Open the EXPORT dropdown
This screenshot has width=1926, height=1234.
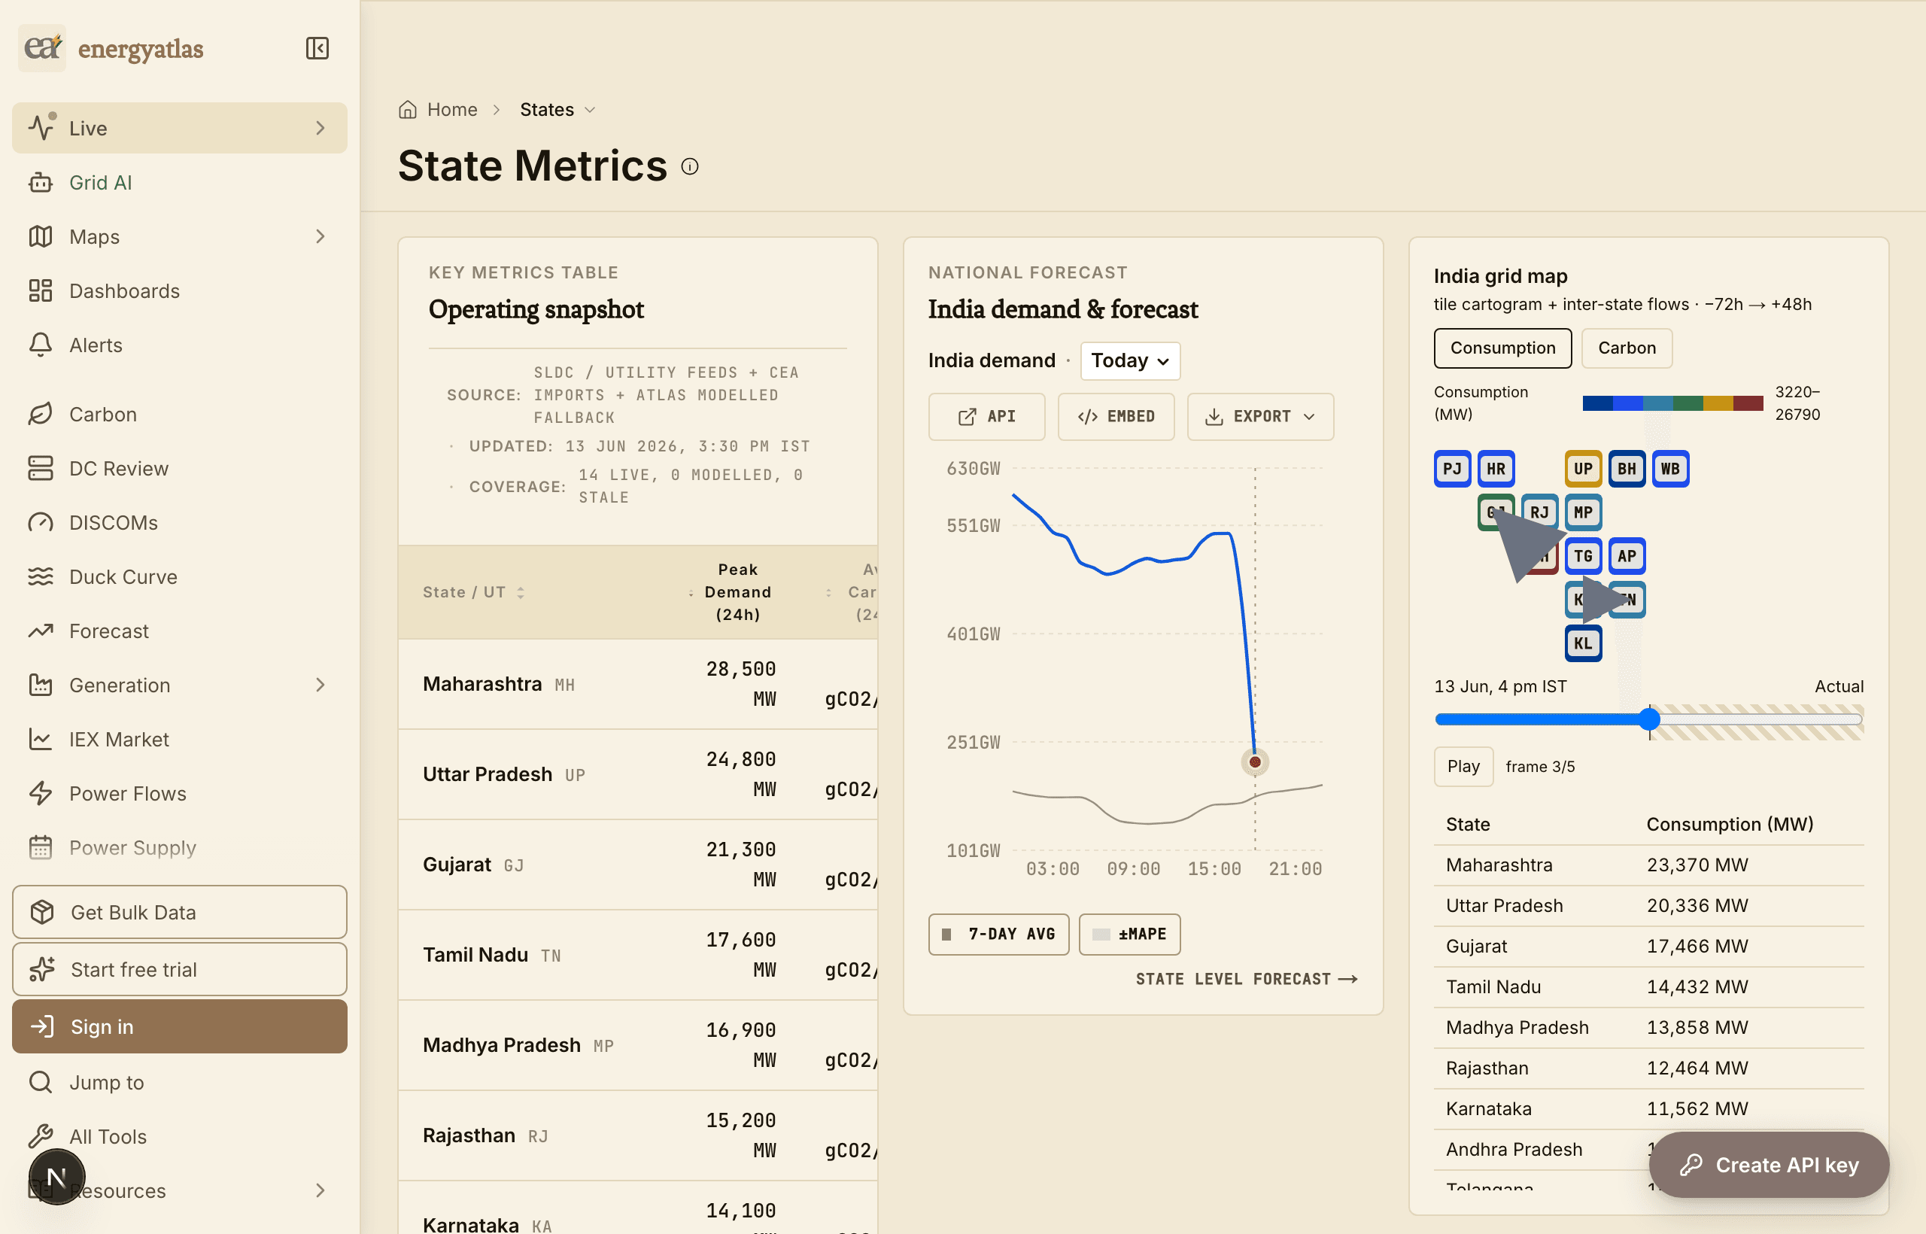[1260, 417]
